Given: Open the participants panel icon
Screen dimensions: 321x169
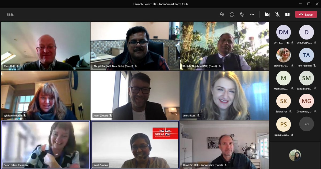Looking at the screenshot, I should [x=222, y=14].
